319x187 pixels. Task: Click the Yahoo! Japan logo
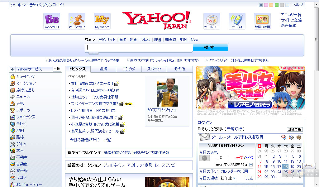pos(157,20)
